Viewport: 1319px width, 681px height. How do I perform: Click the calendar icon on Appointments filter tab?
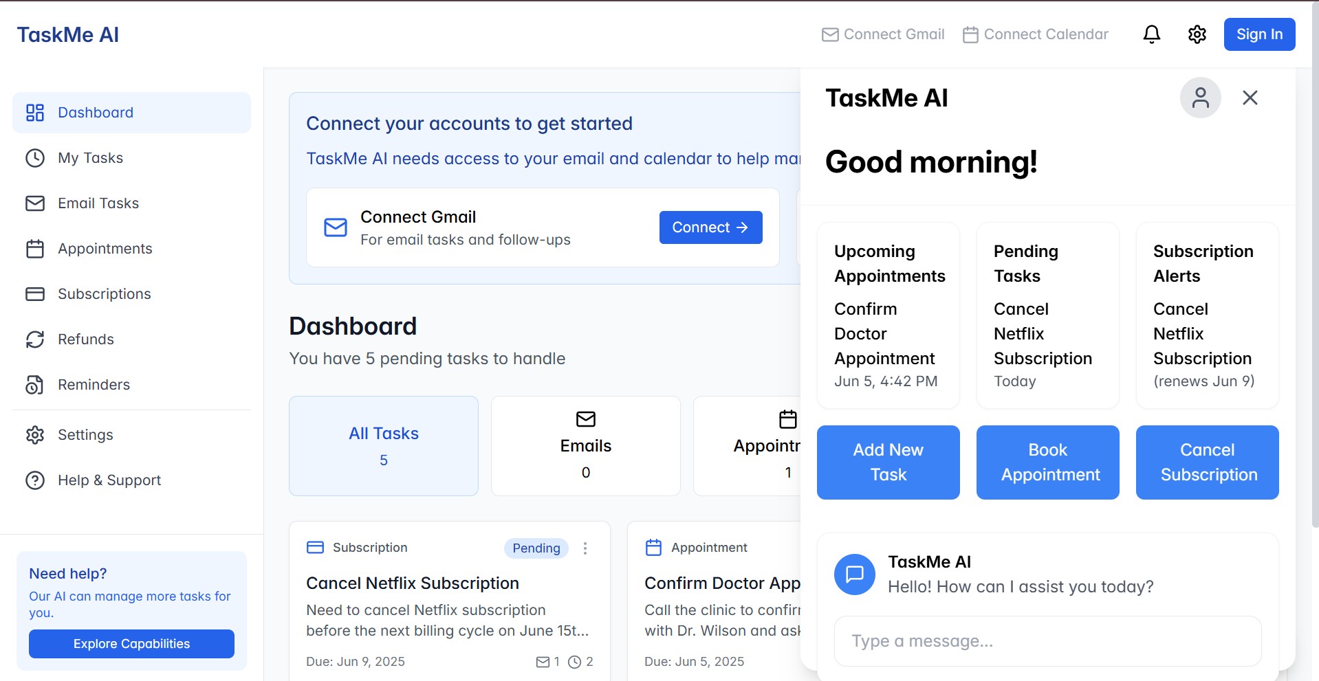[x=788, y=419]
